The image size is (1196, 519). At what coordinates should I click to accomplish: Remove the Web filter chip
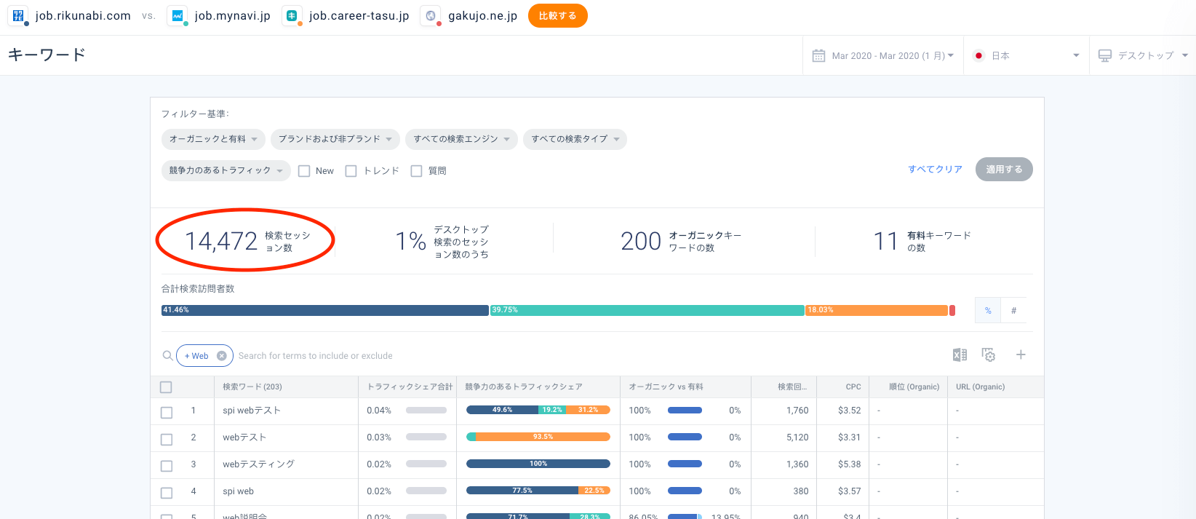222,356
